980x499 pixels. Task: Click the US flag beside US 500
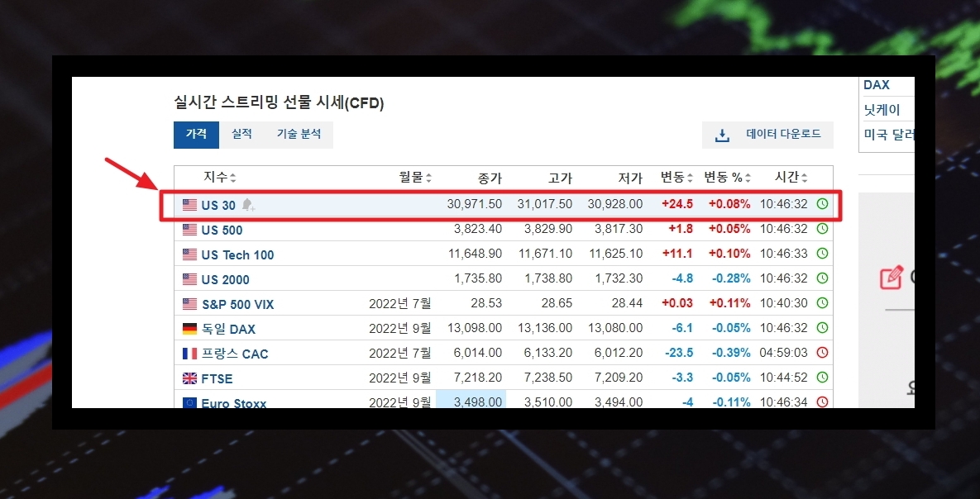point(189,230)
